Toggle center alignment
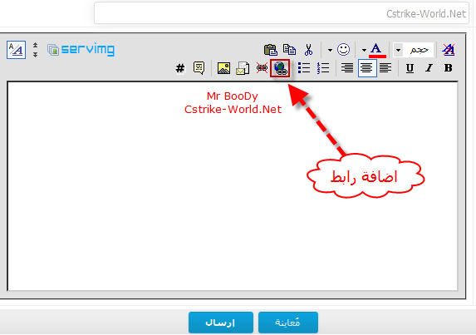 (367, 68)
